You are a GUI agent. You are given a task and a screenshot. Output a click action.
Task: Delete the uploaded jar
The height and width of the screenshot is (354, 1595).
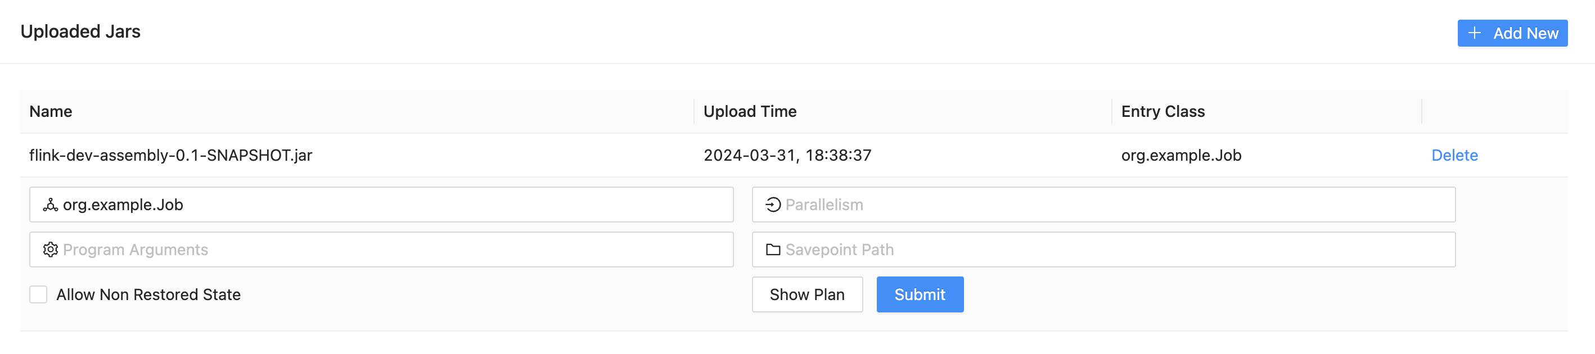tap(1454, 155)
